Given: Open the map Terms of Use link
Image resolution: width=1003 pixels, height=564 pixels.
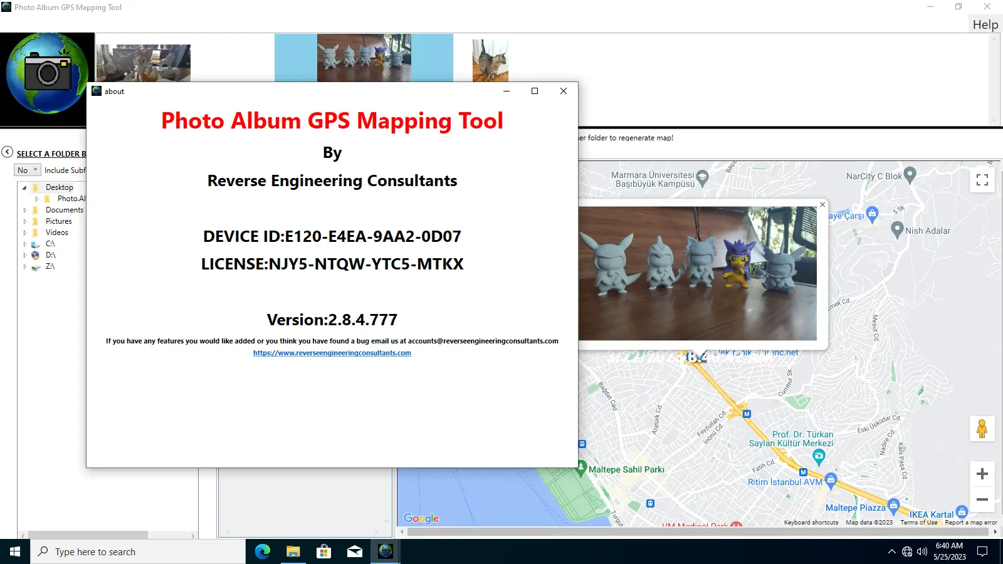Looking at the screenshot, I should click(x=919, y=522).
